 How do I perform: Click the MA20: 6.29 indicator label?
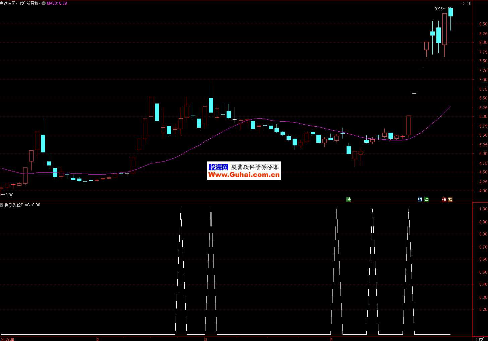[x=57, y=3]
